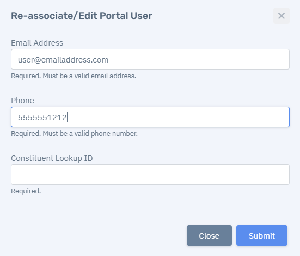Click the word "Submit" on the blue button
The height and width of the screenshot is (256, 300).
(x=262, y=236)
